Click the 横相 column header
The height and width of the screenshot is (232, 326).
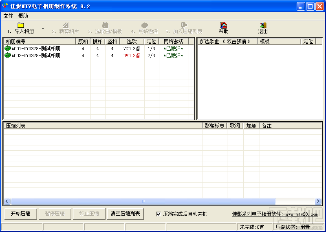tap(97, 42)
